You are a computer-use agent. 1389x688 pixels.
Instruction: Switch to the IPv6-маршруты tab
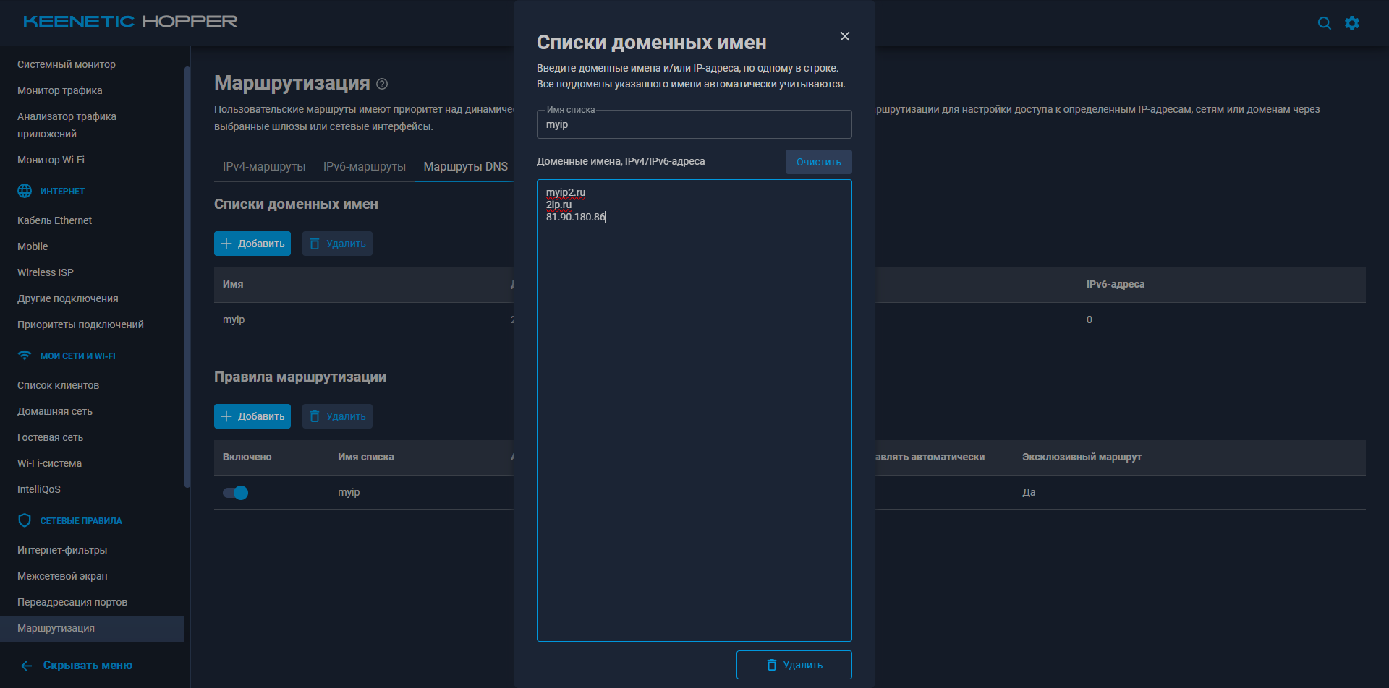coord(364,167)
